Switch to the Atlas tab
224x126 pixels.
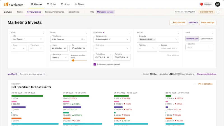click(x=65, y=4)
